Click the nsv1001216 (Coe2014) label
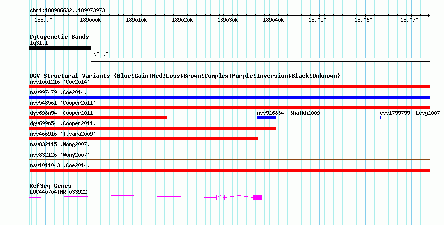444x225 pixels. click(x=60, y=82)
